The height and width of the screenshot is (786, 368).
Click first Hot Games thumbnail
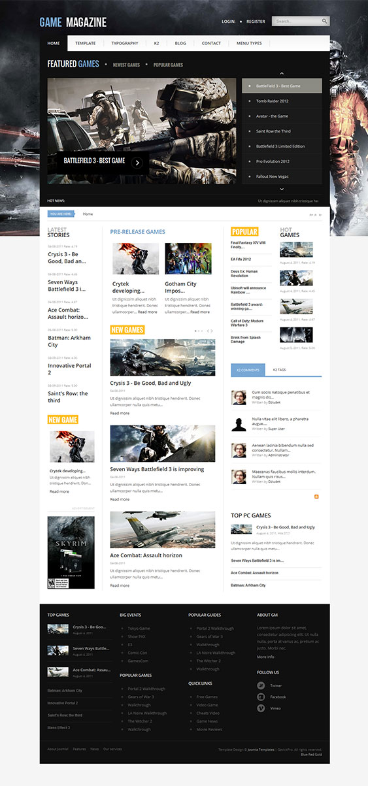tap(296, 250)
